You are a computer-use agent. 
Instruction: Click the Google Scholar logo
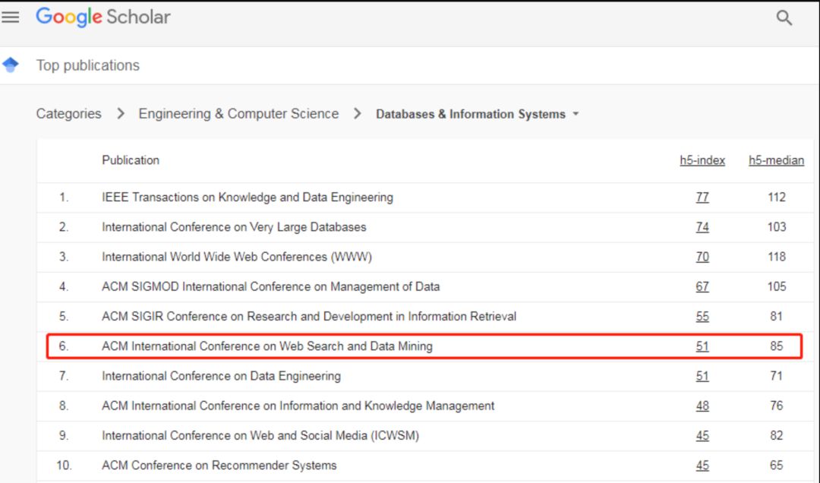coord(103,17)
